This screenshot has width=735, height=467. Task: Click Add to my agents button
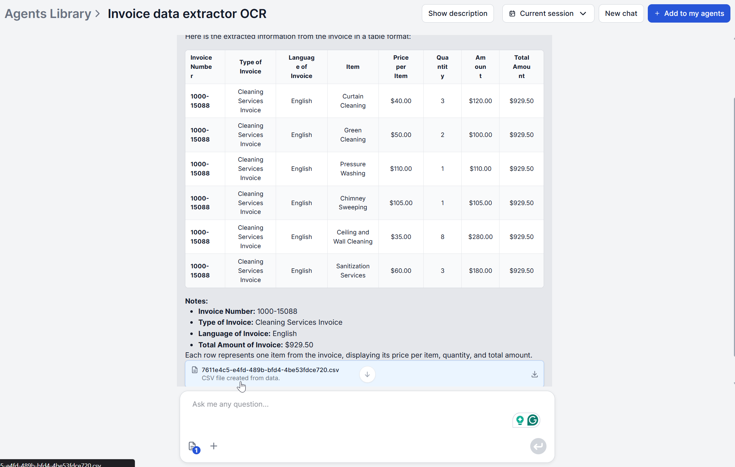point(689,13)
